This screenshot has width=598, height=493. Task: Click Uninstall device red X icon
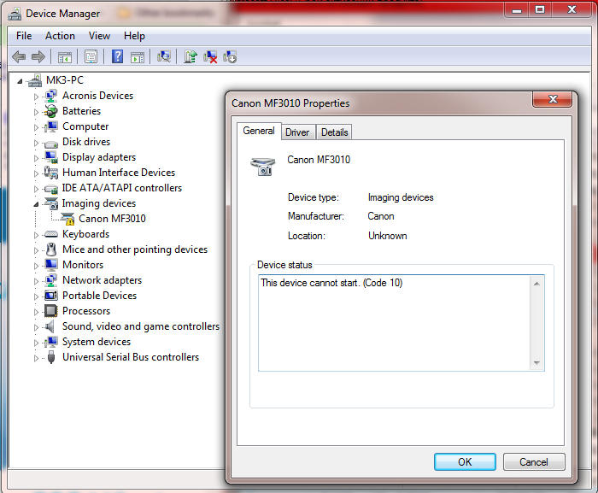(210, 57)
